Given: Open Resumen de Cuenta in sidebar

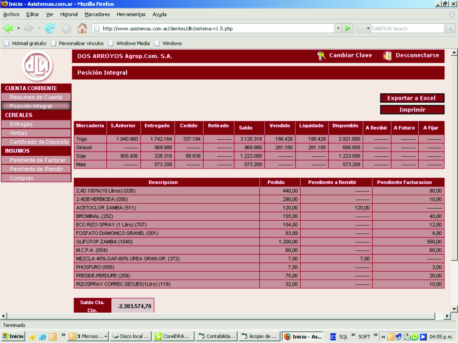Looking at the screenshot, I should [36, 97].
